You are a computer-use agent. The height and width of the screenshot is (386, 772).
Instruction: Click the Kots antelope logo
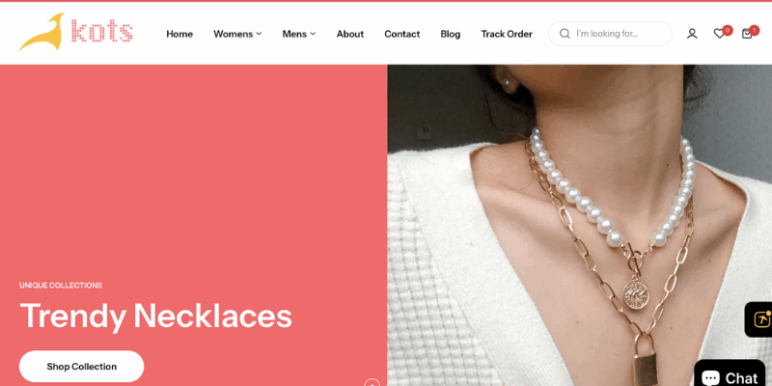[75, 32]
